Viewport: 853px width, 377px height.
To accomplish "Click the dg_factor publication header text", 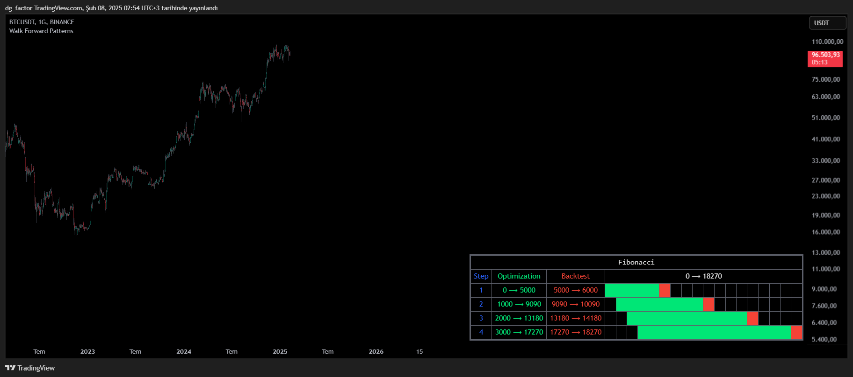I will click(x=111, y=8).
